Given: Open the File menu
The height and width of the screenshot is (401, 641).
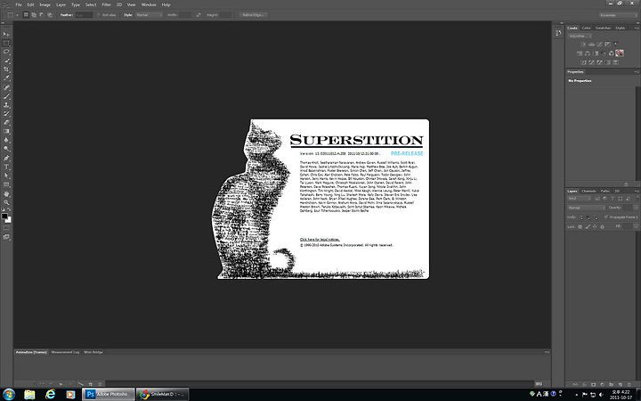Looking at the screenshot, I should click(19, 4).
